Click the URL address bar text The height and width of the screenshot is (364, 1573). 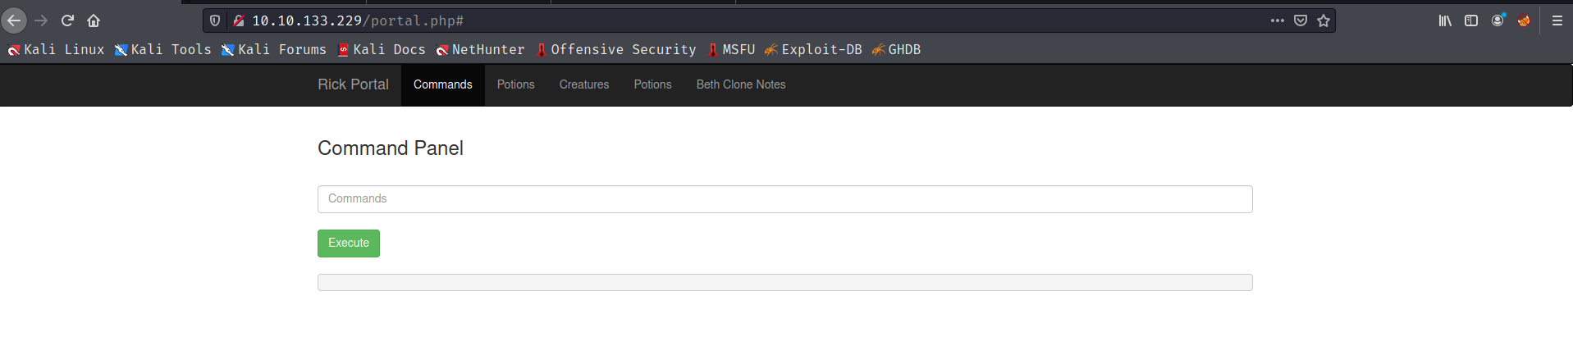[358, 20]
